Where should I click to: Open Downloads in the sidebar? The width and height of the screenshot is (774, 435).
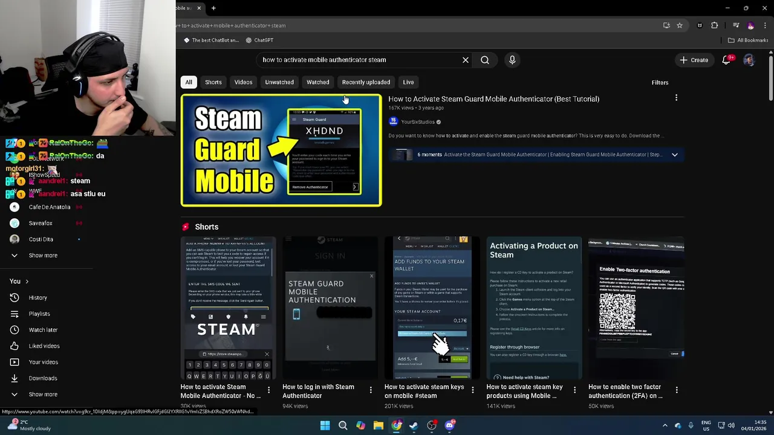click(x=43, y=378)
